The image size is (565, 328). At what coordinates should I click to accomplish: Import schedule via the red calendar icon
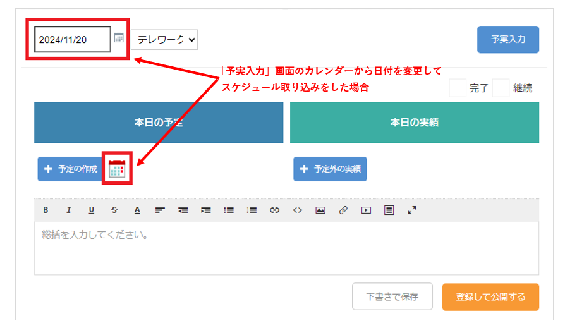coord(117,169)
